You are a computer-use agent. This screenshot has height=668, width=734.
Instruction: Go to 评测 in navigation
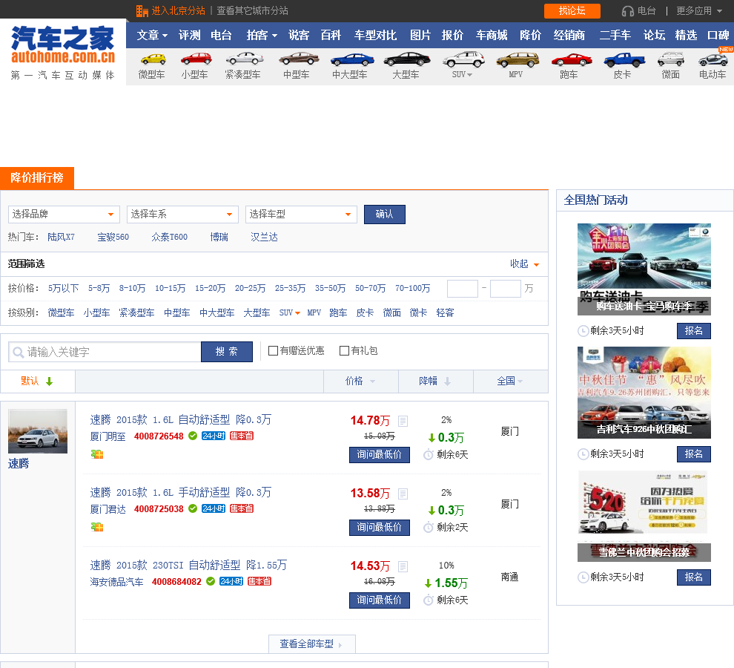point(190,35)
